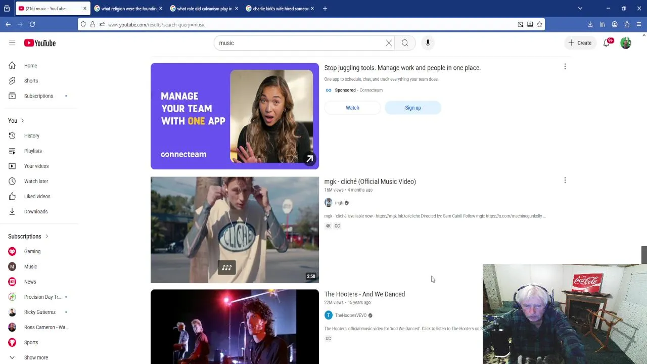Open the mgk cliché video thumbnail
Viewport: 647px width, 364px height.
pos(235,230)
